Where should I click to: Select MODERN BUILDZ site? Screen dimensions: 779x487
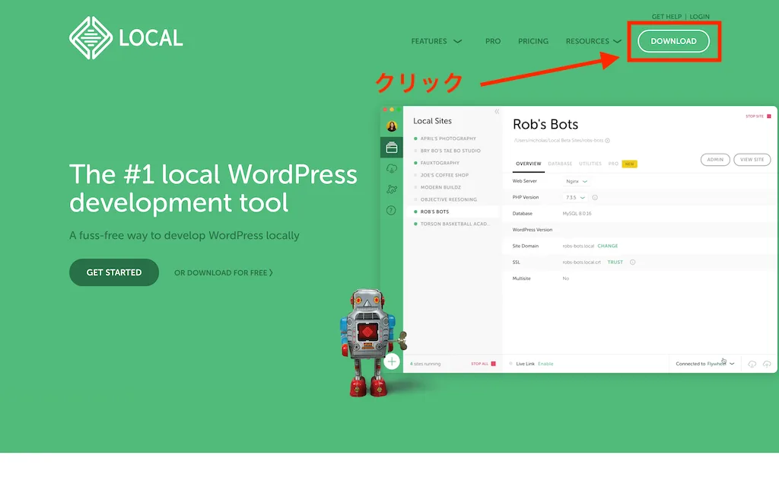440,187
